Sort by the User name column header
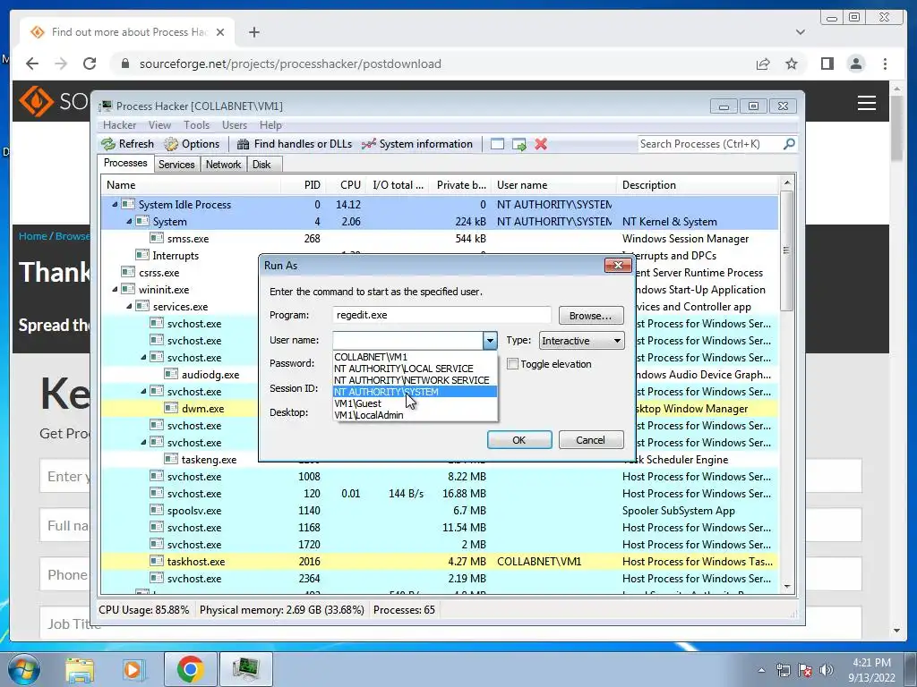 [553, 185]
